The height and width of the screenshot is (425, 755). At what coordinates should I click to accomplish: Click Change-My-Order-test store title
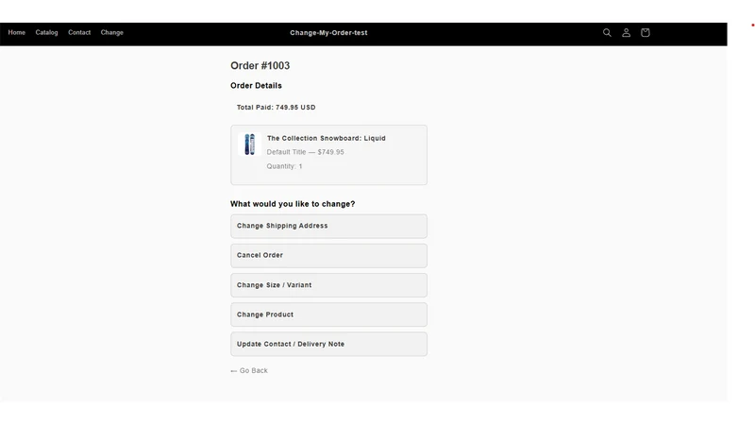(328, 33)
